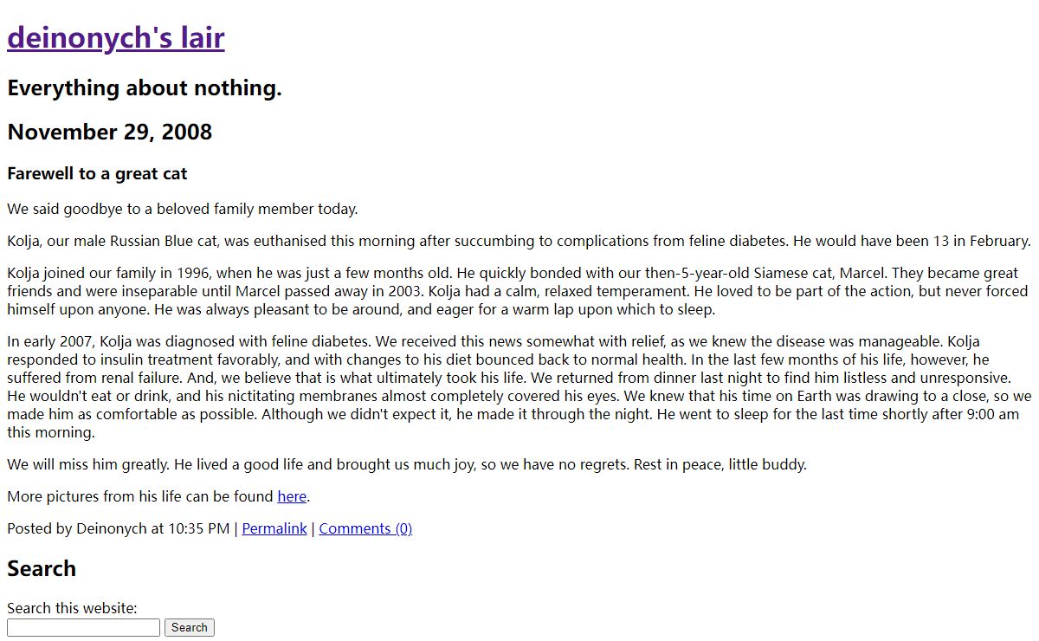
Task: Click the 'Search this website:' label
Action: click(x=72, y=608)
